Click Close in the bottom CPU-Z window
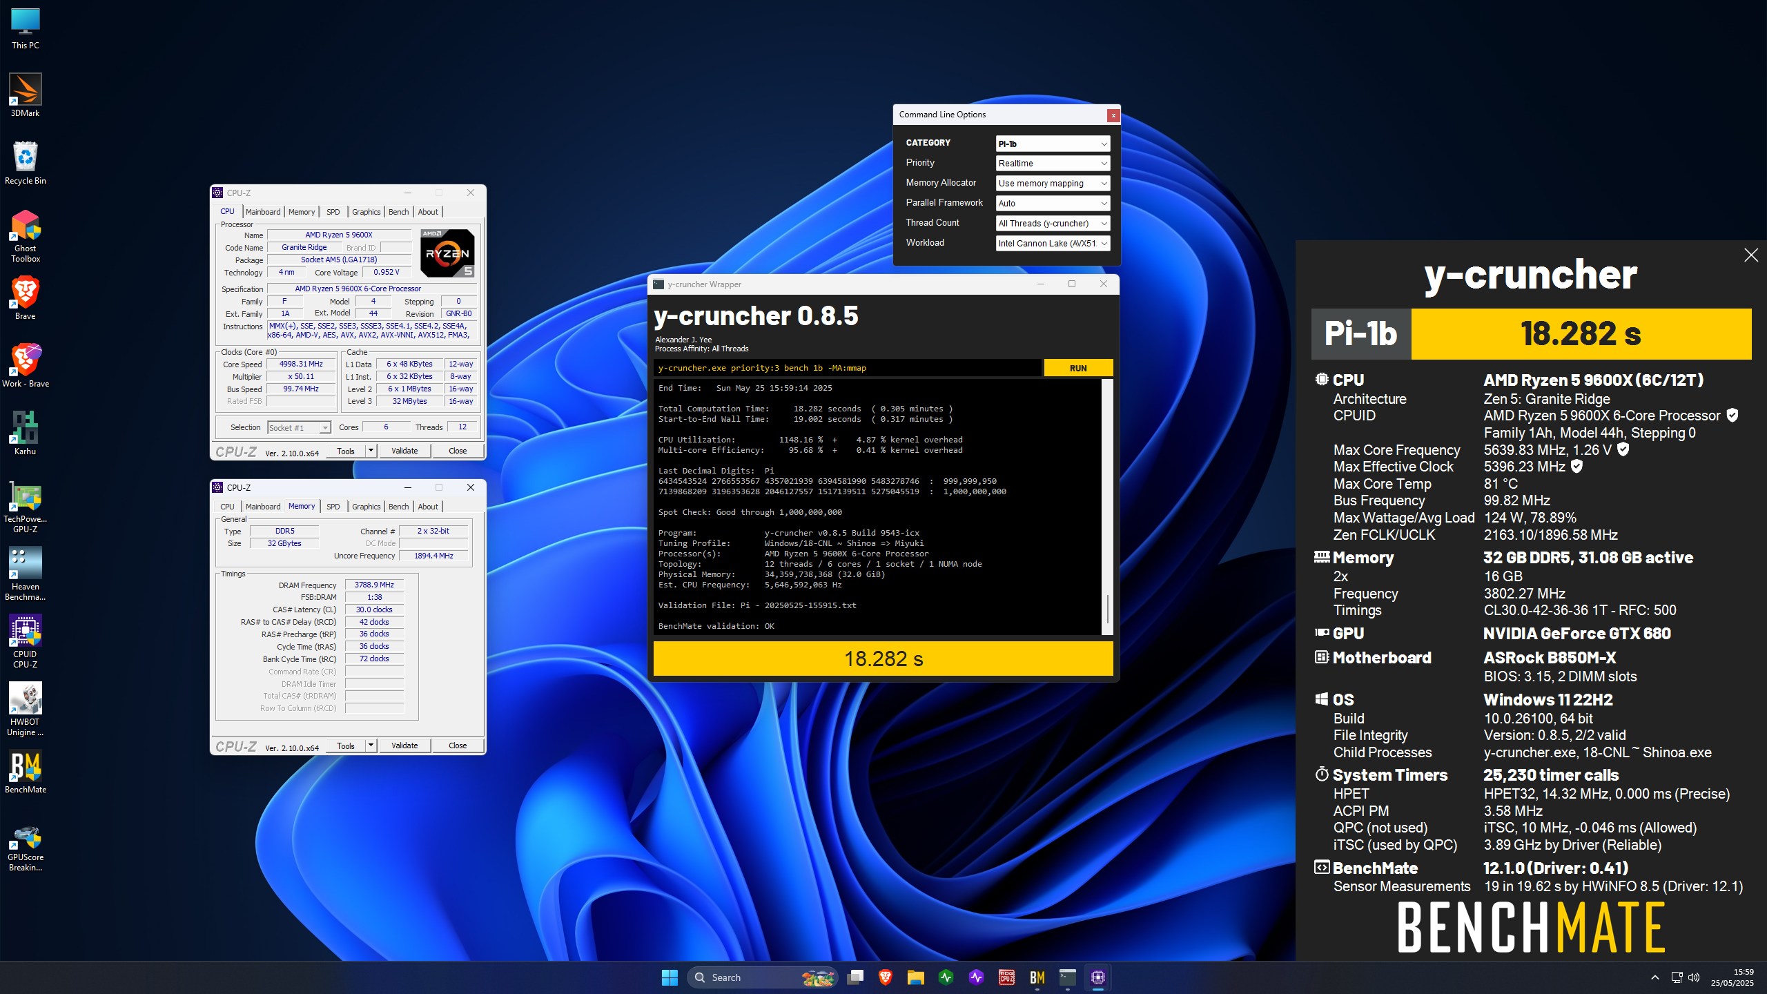Screen dimensions: 1767x994 (458, 745)
